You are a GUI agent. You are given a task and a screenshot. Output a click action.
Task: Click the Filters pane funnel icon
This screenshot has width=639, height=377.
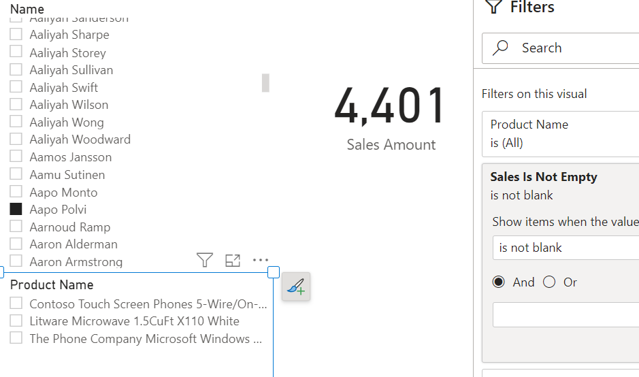coord(493,7)
